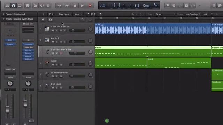Image resolution: width=223 pixels, height=125 pixels.
Task: Open the ES2 instrument slot
Action: 10,40
